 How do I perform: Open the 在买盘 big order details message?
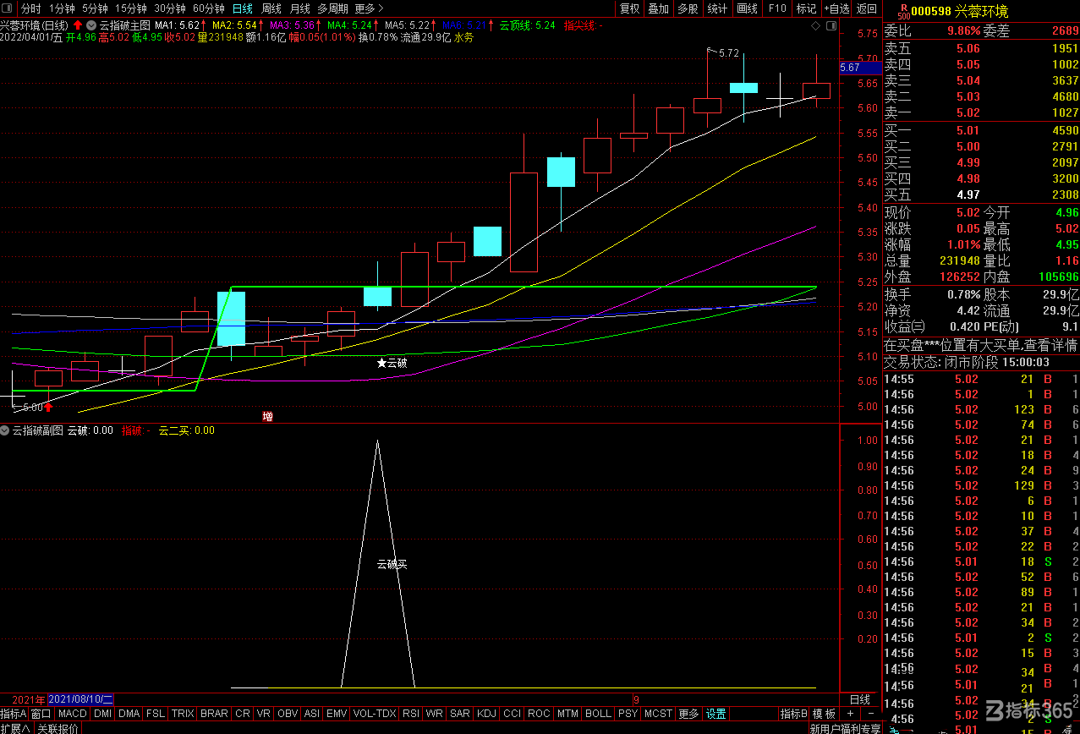point(981,345)
